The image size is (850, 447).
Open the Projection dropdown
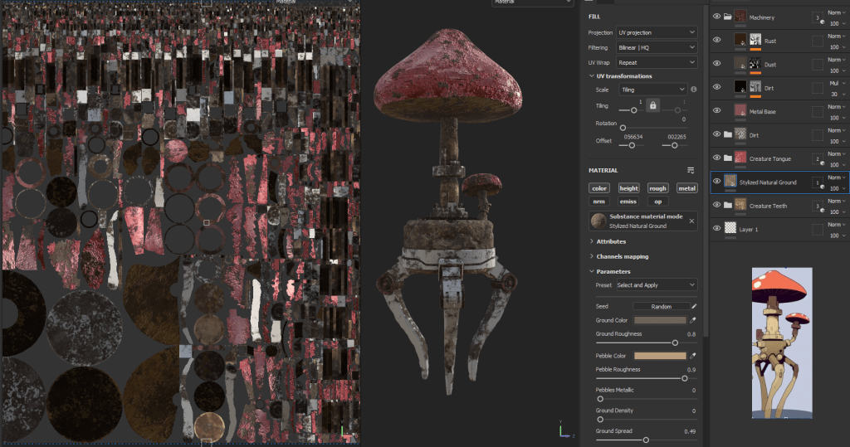pyautogui.click(x=656, y=32)
